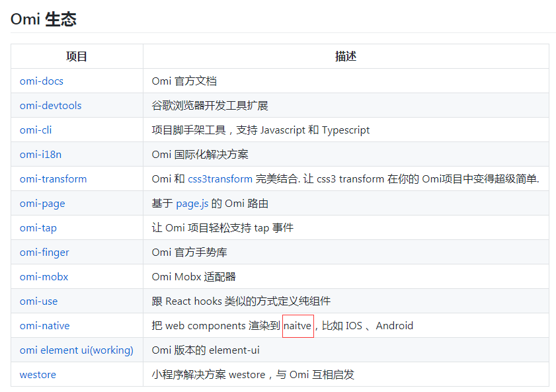Open the omi-page link
556x392 pixels.
42,204
